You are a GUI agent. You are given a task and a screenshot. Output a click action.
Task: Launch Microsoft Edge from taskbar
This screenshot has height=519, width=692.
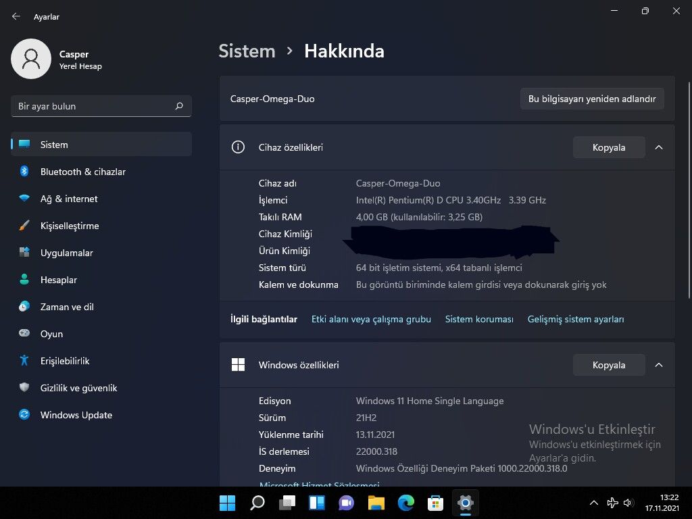406,503
